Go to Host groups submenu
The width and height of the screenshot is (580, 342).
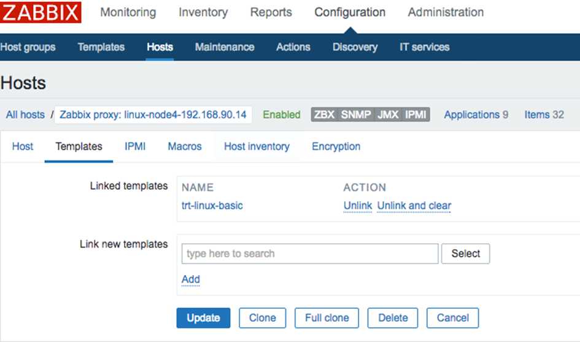28,47
